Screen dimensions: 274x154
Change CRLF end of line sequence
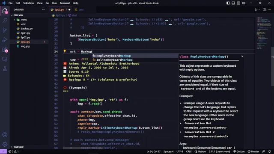[x=189, y=151]
